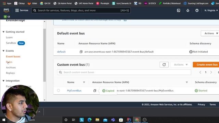Screen dimensions: 219x123
Task: Open the Custom event bus Actions dropdown
Action: pos(181,65)
